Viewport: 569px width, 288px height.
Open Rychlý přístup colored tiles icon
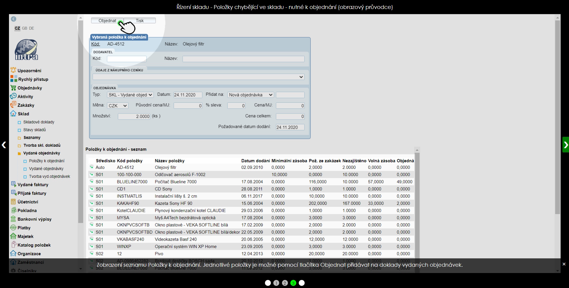pyautogui.click(x=14, y=79)
